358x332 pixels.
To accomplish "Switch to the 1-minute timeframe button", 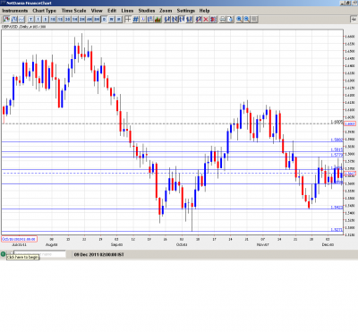I will tap(38, 20).
